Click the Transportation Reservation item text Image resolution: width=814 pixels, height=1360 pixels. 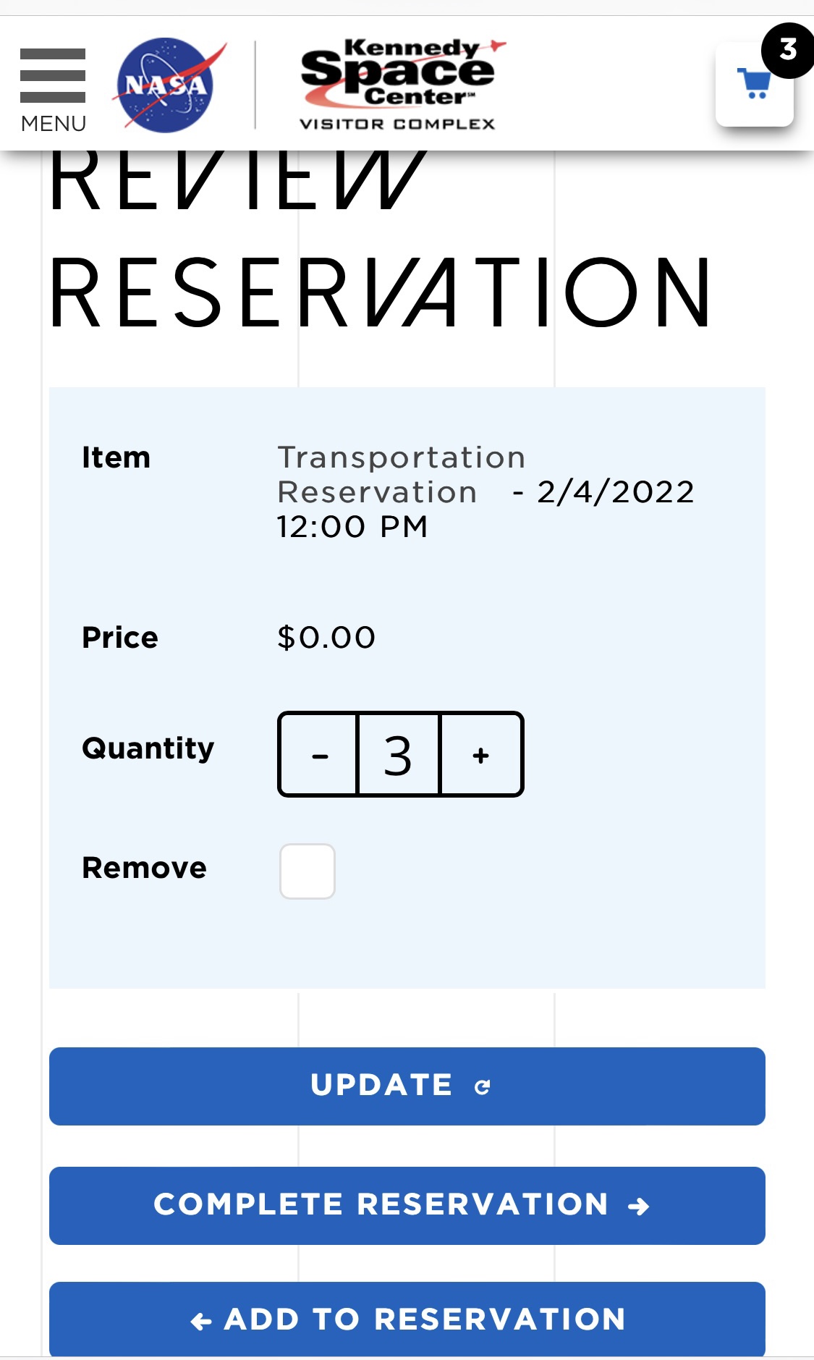pos(401,474)
